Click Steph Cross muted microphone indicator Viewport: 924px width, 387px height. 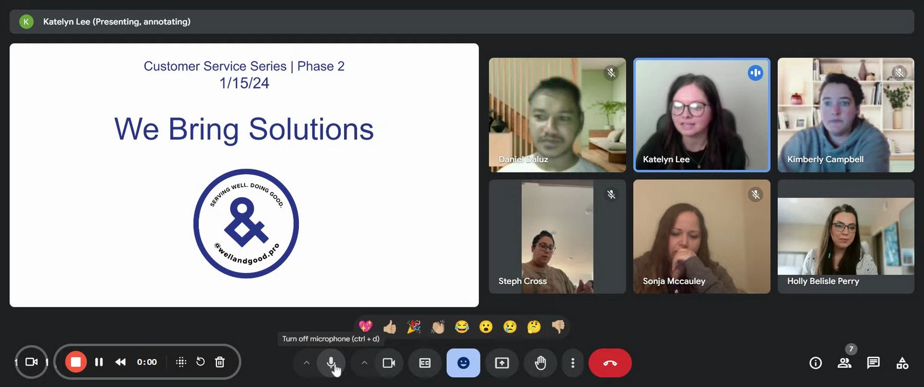(x=611, y=195)
